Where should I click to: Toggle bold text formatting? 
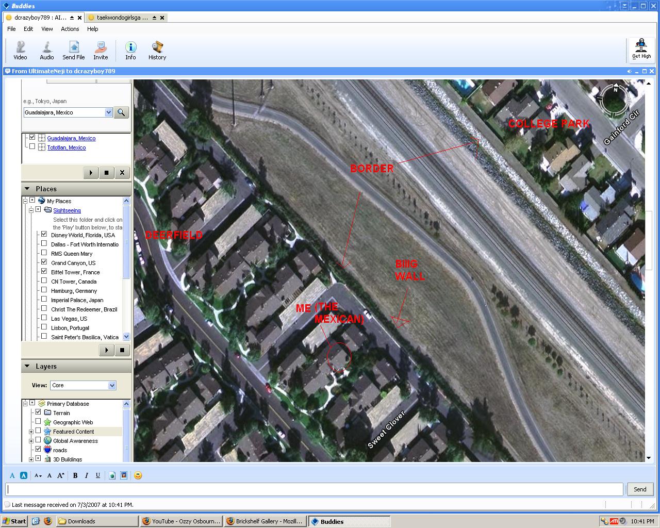coord(75,475)
